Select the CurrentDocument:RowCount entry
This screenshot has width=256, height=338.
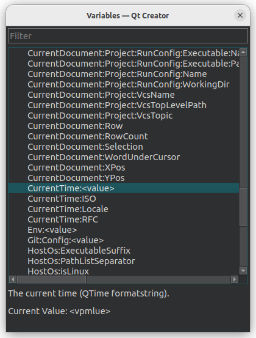[x=88, y=136]
